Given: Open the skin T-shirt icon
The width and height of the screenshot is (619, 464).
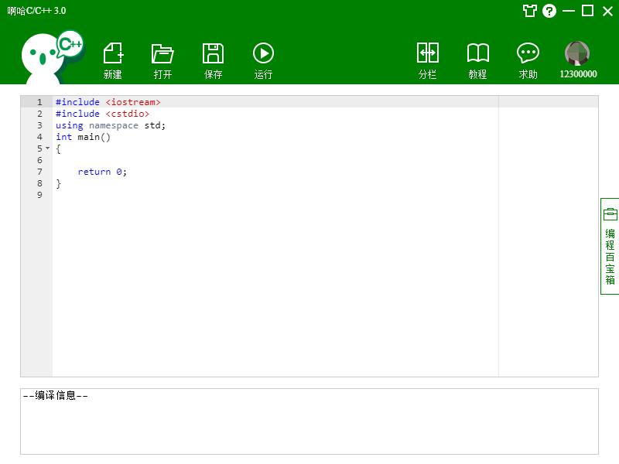Looking at the screenshot, I should [x=530, y=11].
